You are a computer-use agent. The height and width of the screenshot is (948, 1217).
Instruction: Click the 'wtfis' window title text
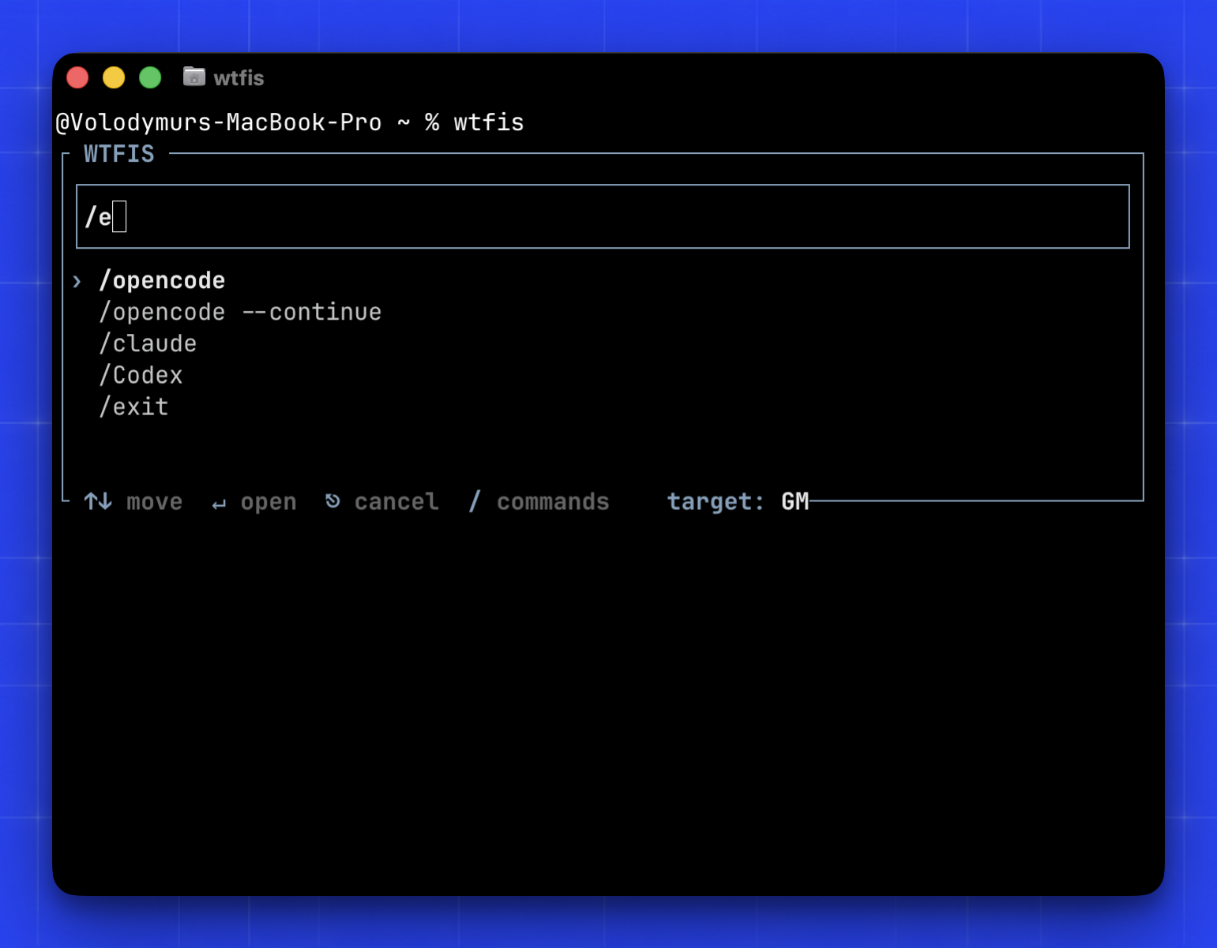click(x=239, y=77)
